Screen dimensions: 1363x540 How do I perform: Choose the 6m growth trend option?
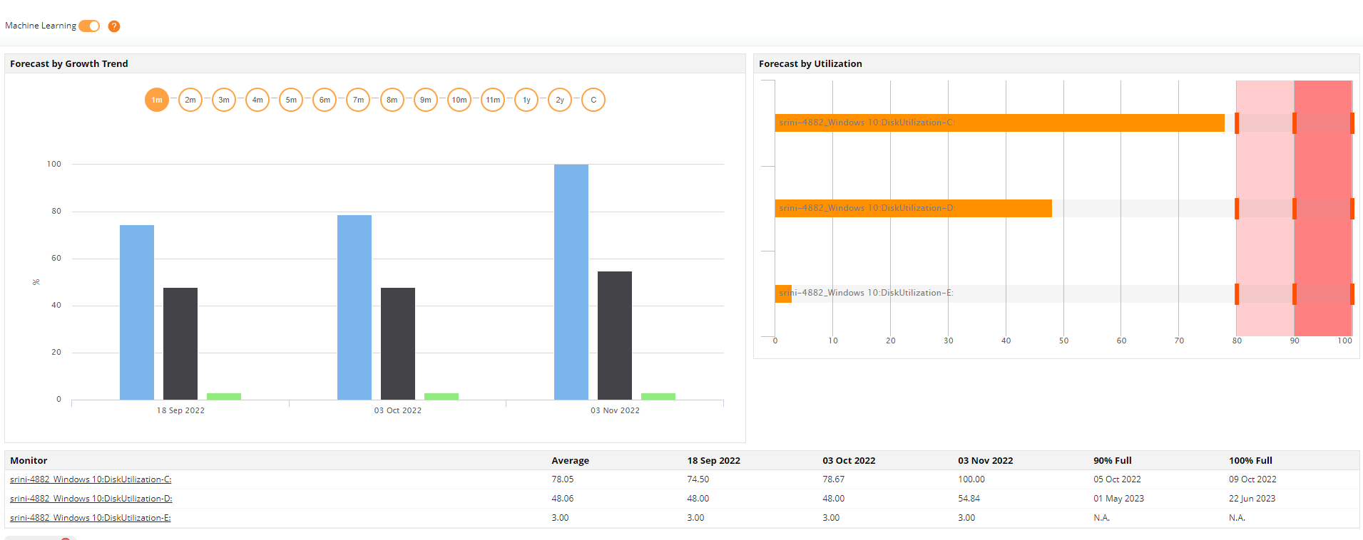325,100
